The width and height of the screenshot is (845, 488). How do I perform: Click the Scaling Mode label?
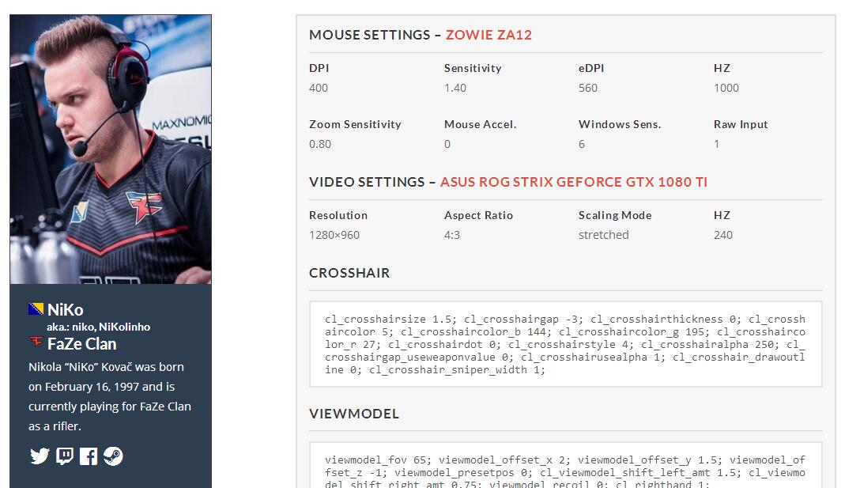coord(615,215)
